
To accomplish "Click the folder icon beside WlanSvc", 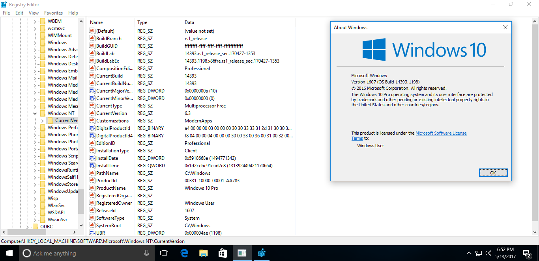I will click(x=43, y=205).
